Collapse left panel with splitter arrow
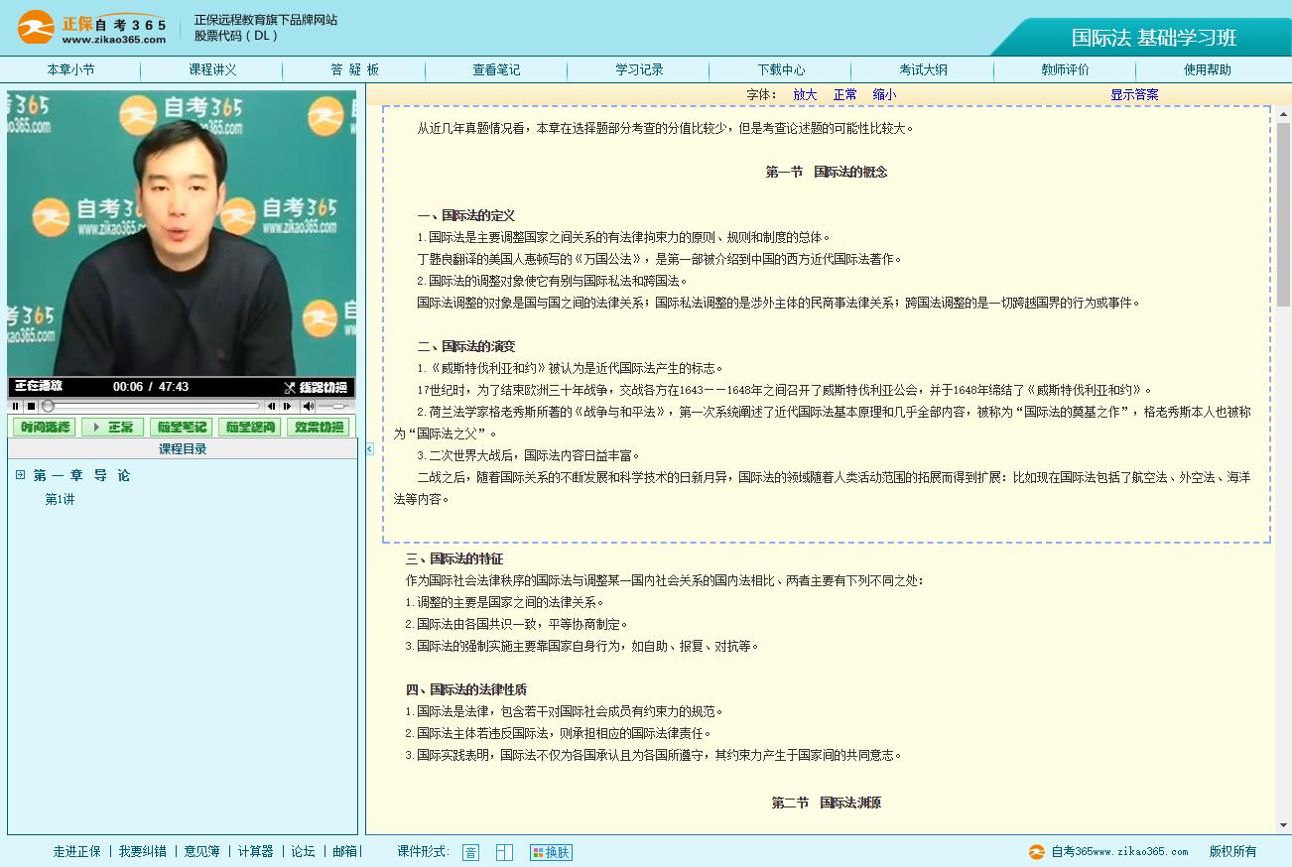 (x=369, y=449)
